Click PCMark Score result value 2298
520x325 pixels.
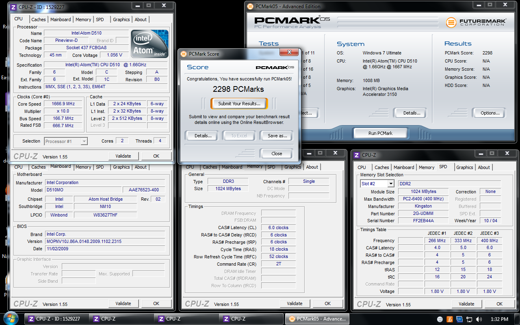(487, 53)
